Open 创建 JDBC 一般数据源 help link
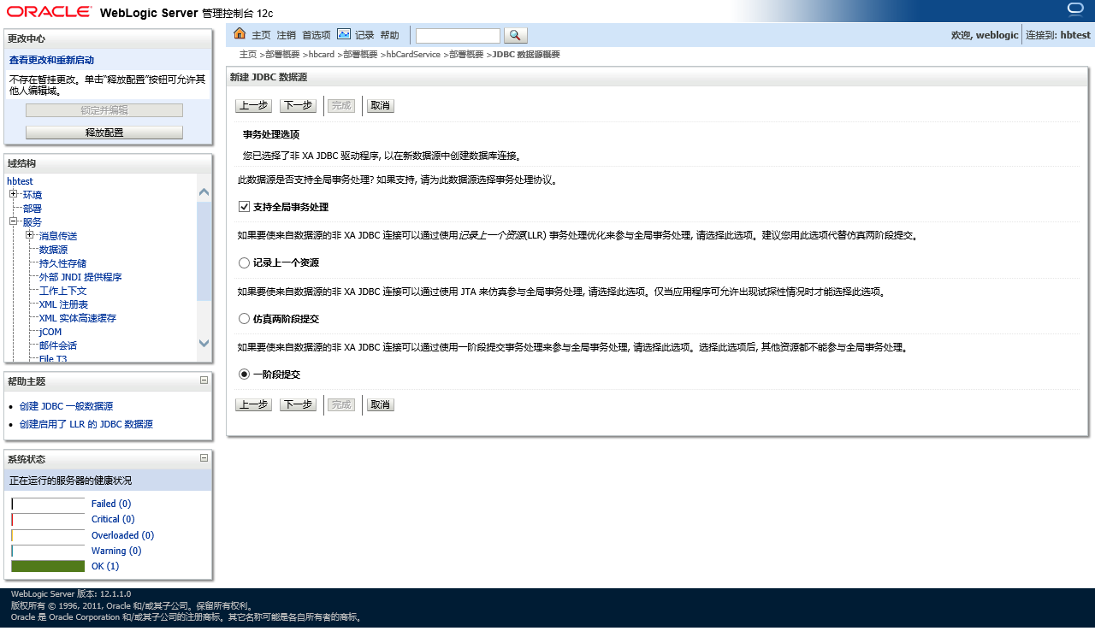This screenshot has height=631, width=1095. [66, 406]
